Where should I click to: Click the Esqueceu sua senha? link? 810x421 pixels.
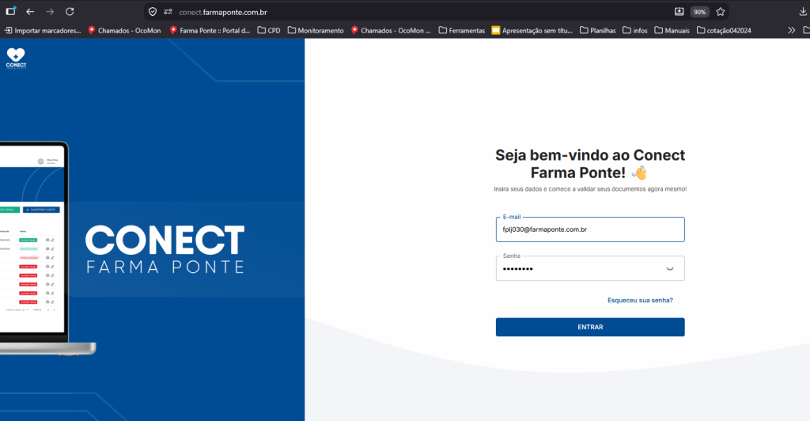(x=640, y=300)
